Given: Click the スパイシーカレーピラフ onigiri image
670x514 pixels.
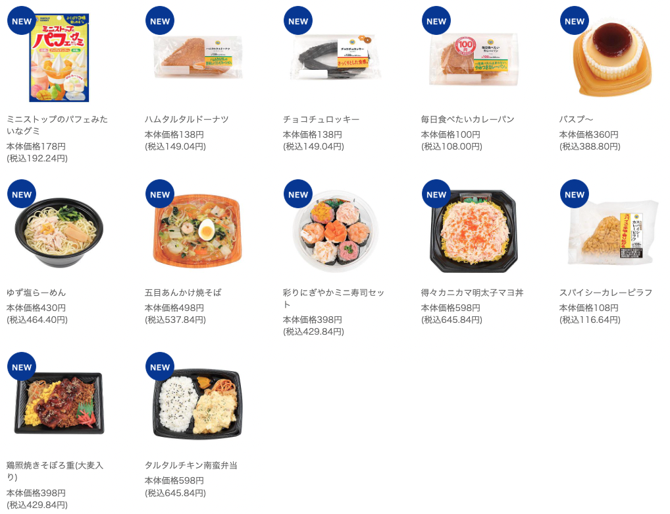Looking at the screenshot, I should tap(612, 232).
